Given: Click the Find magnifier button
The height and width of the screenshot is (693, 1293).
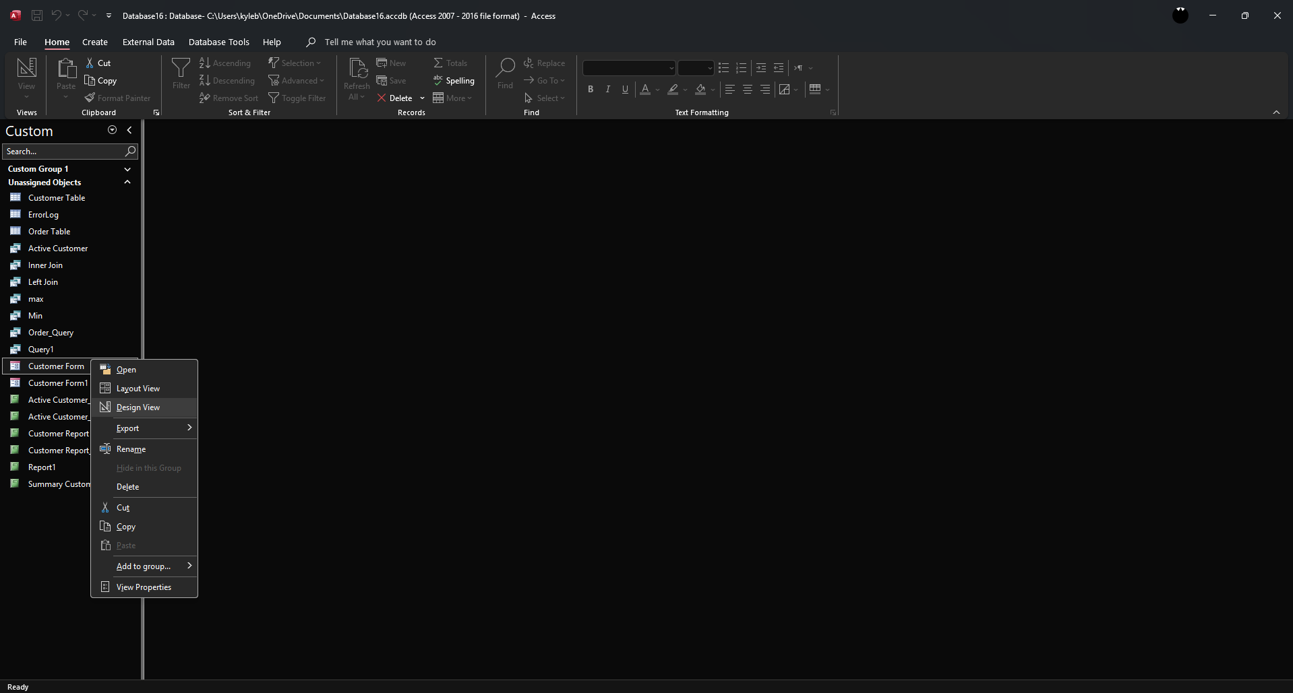Looking at the screenshot, I should tap(505, 73).
